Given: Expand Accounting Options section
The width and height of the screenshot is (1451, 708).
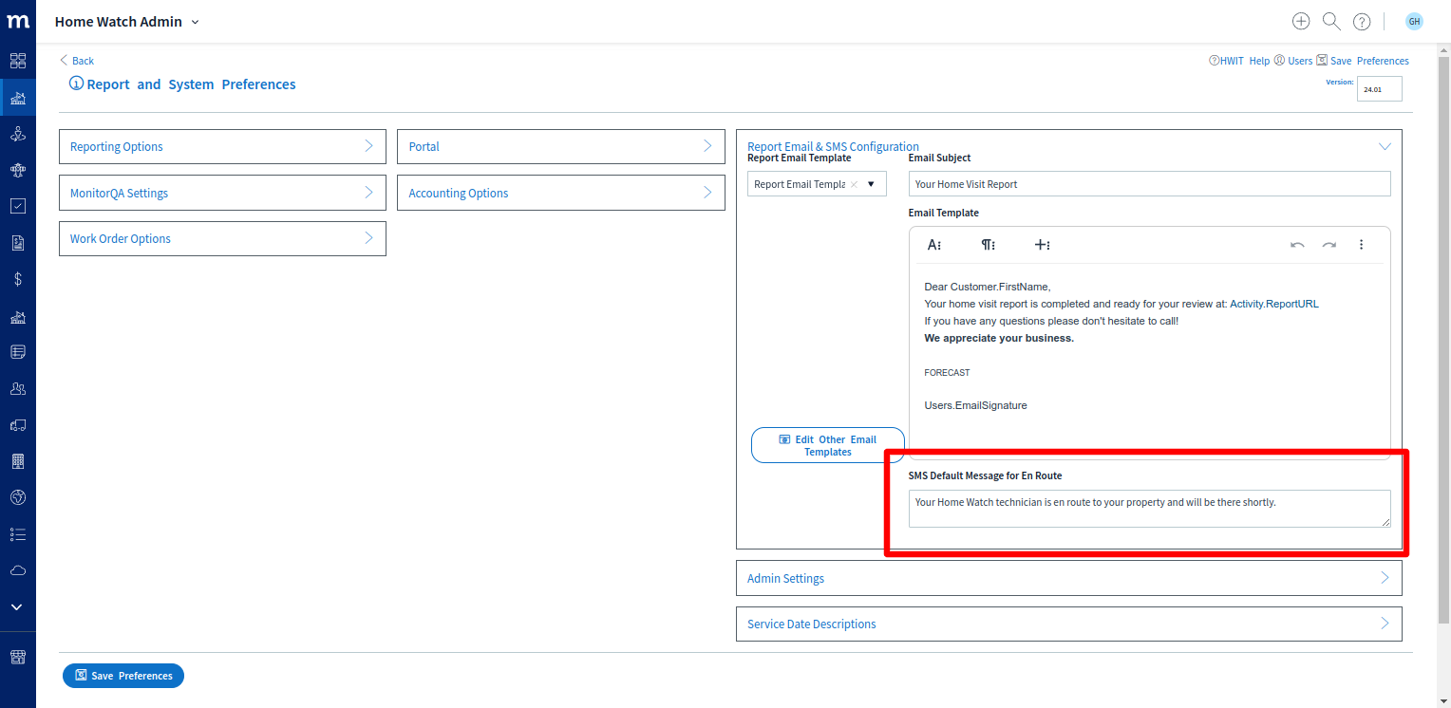Looking at the screenshot, I should pos(561,193).
